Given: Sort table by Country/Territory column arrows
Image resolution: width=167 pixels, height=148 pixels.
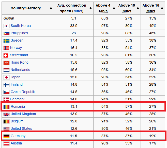Looking at the screenshot, I should [x=51, y=8].
